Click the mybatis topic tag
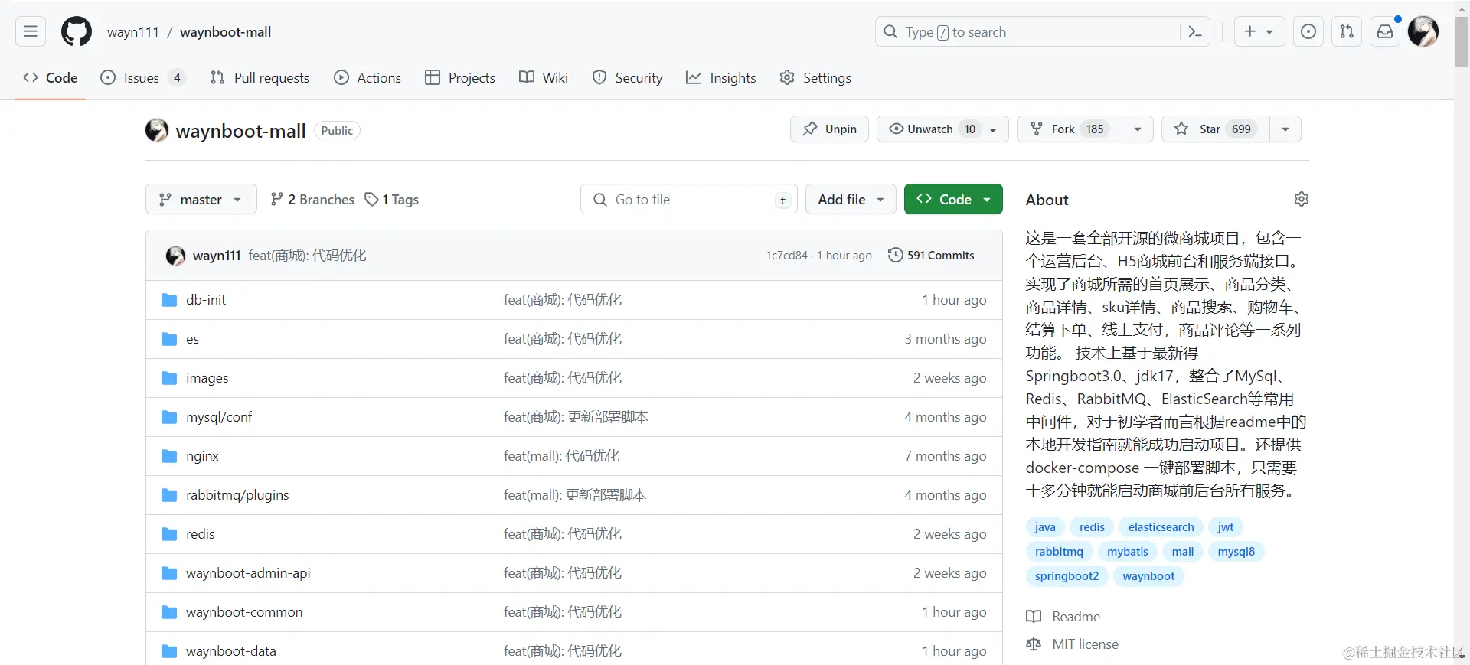This screenshot has width=1470, height=665. [x=1127, y=552]
